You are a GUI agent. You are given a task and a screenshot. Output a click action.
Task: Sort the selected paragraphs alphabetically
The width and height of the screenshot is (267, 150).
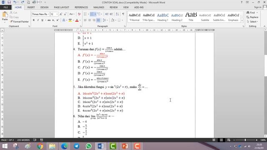(x=117, y=14)
